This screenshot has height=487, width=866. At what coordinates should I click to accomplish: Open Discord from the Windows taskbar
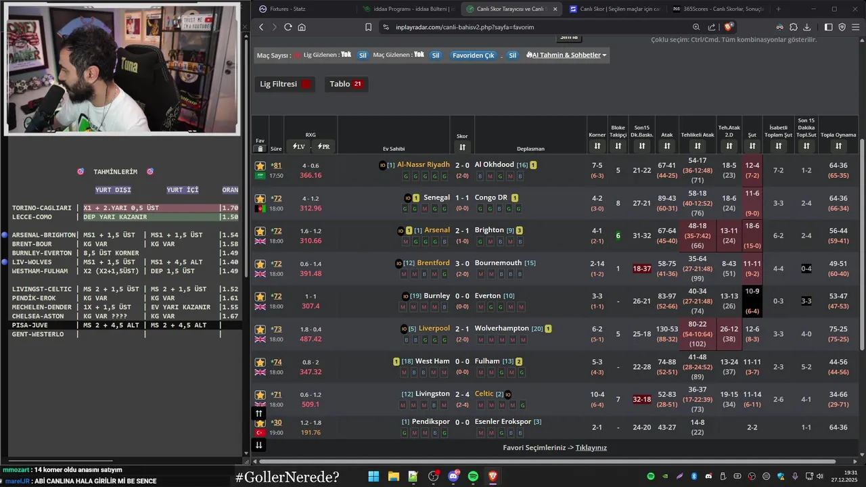click(x=453, y=477)
